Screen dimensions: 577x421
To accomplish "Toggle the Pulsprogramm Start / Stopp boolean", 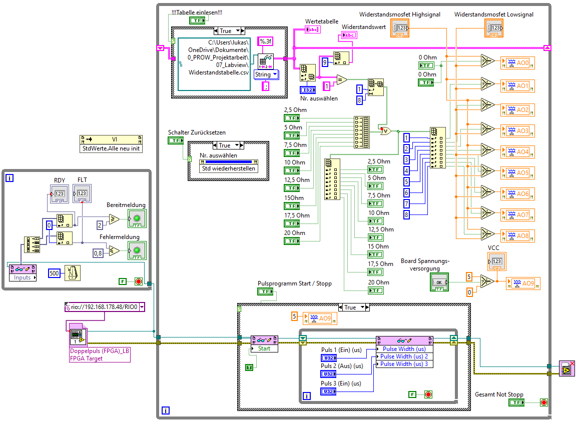I will coord(265,291).
